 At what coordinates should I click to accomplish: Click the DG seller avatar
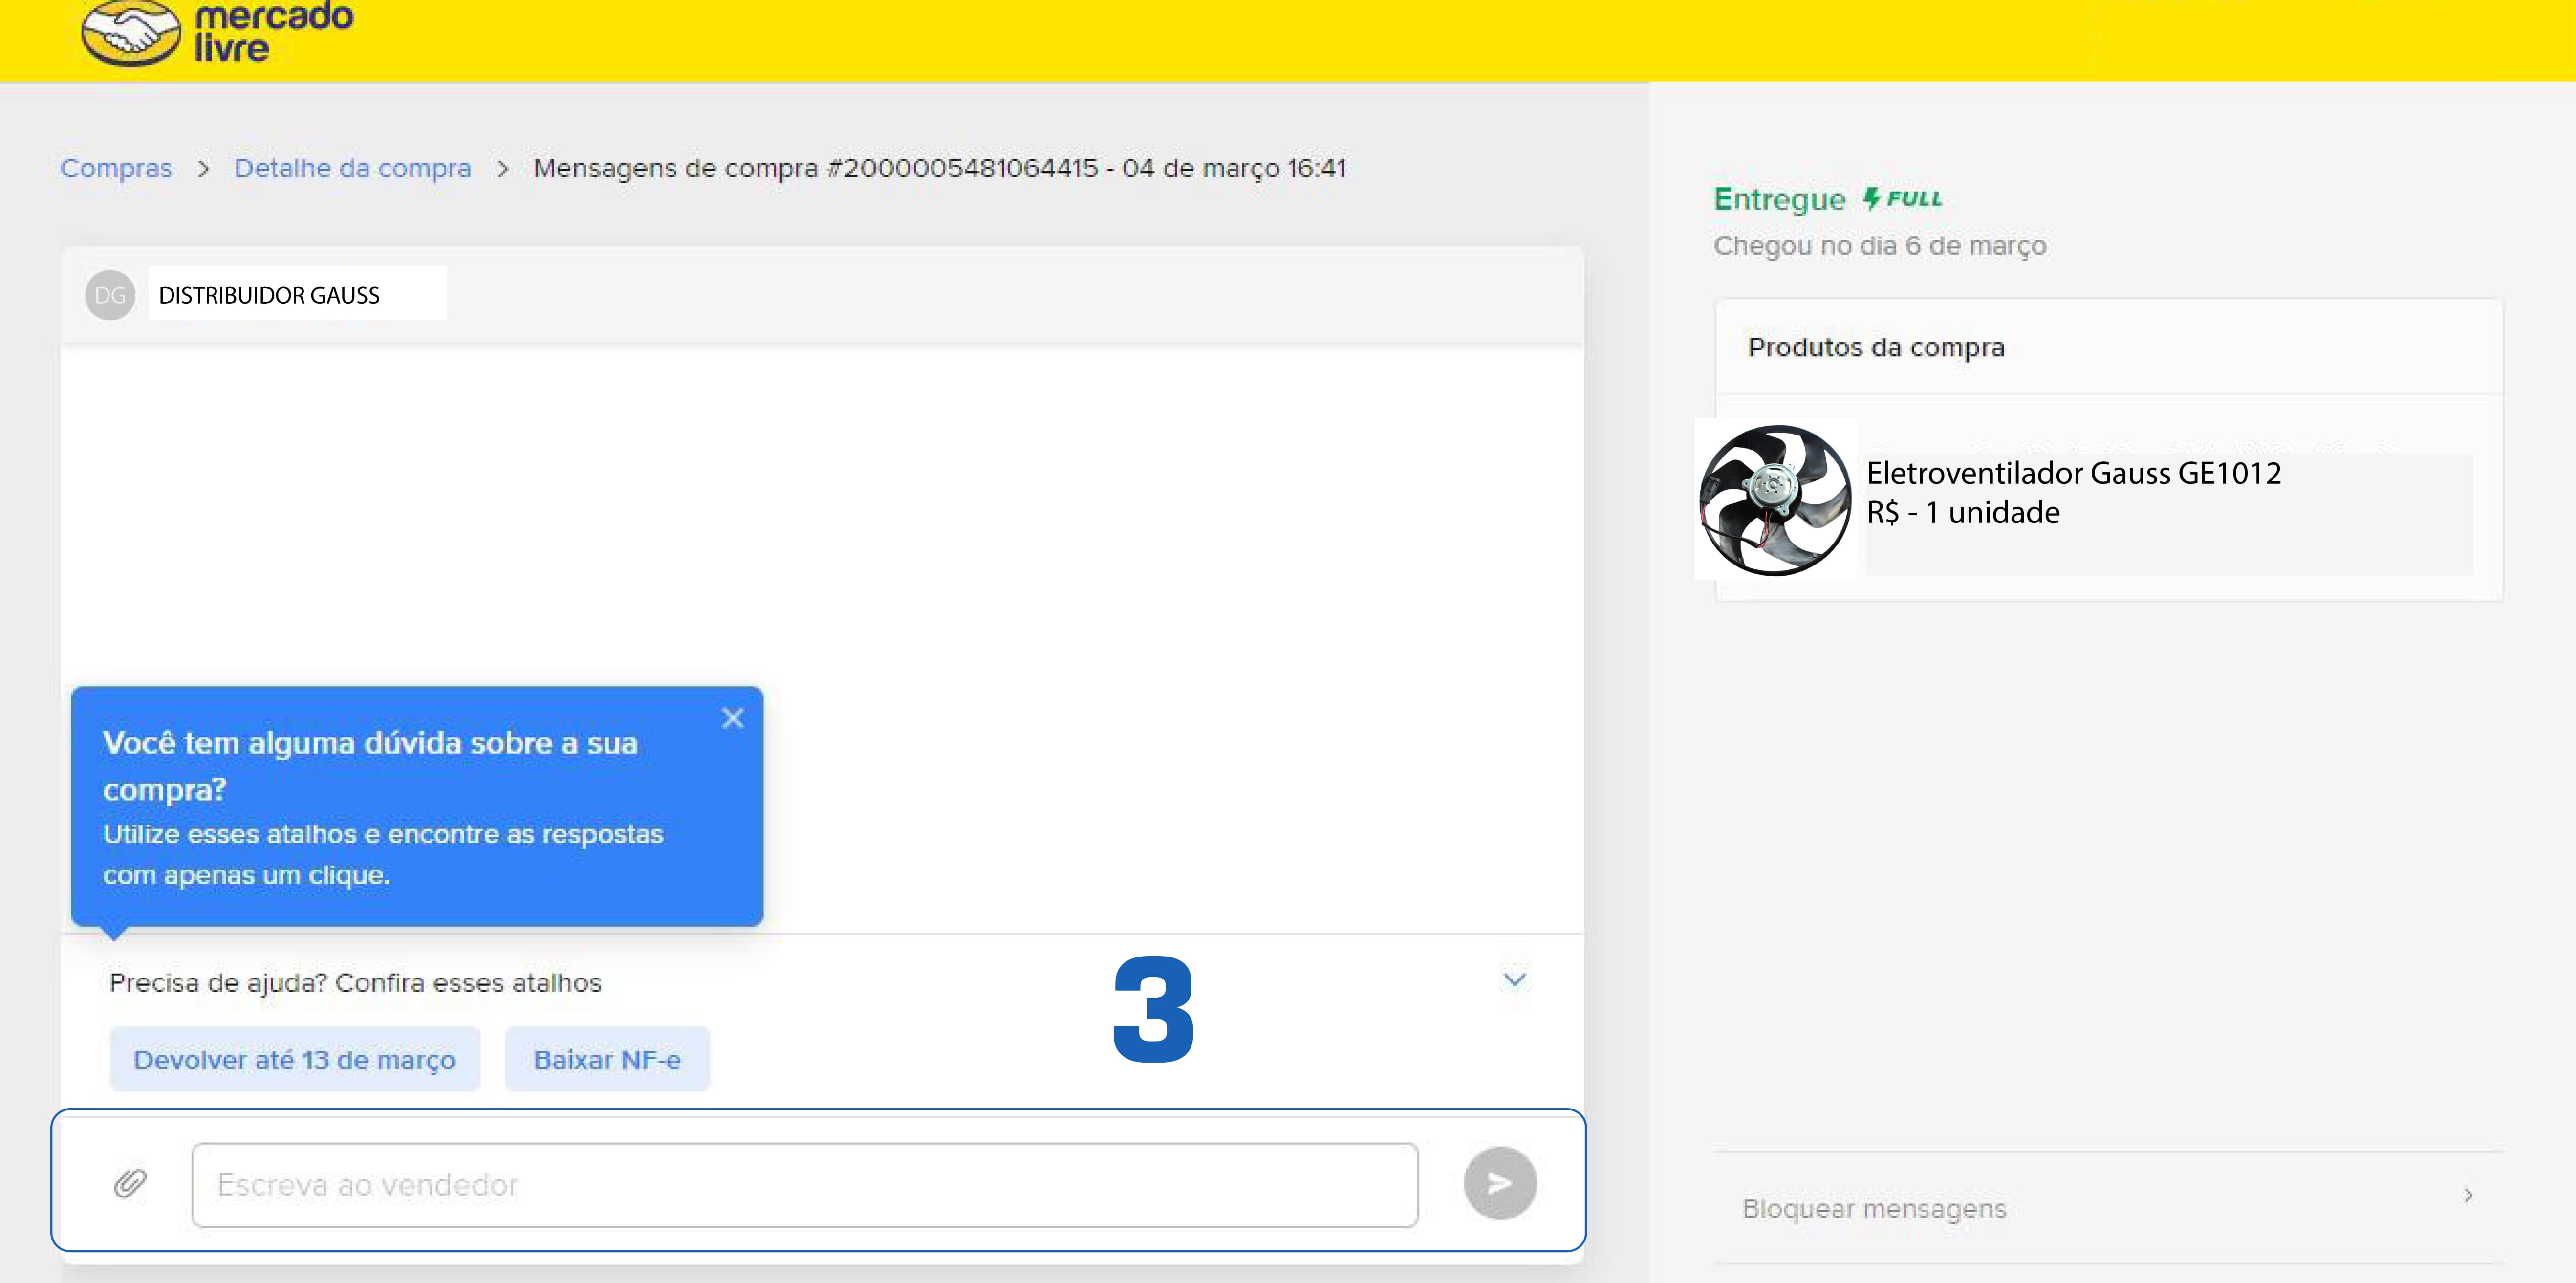(x=110, y=295)
